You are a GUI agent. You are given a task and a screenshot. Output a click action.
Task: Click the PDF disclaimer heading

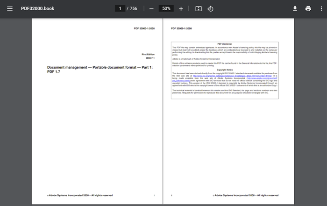point(225,44)
